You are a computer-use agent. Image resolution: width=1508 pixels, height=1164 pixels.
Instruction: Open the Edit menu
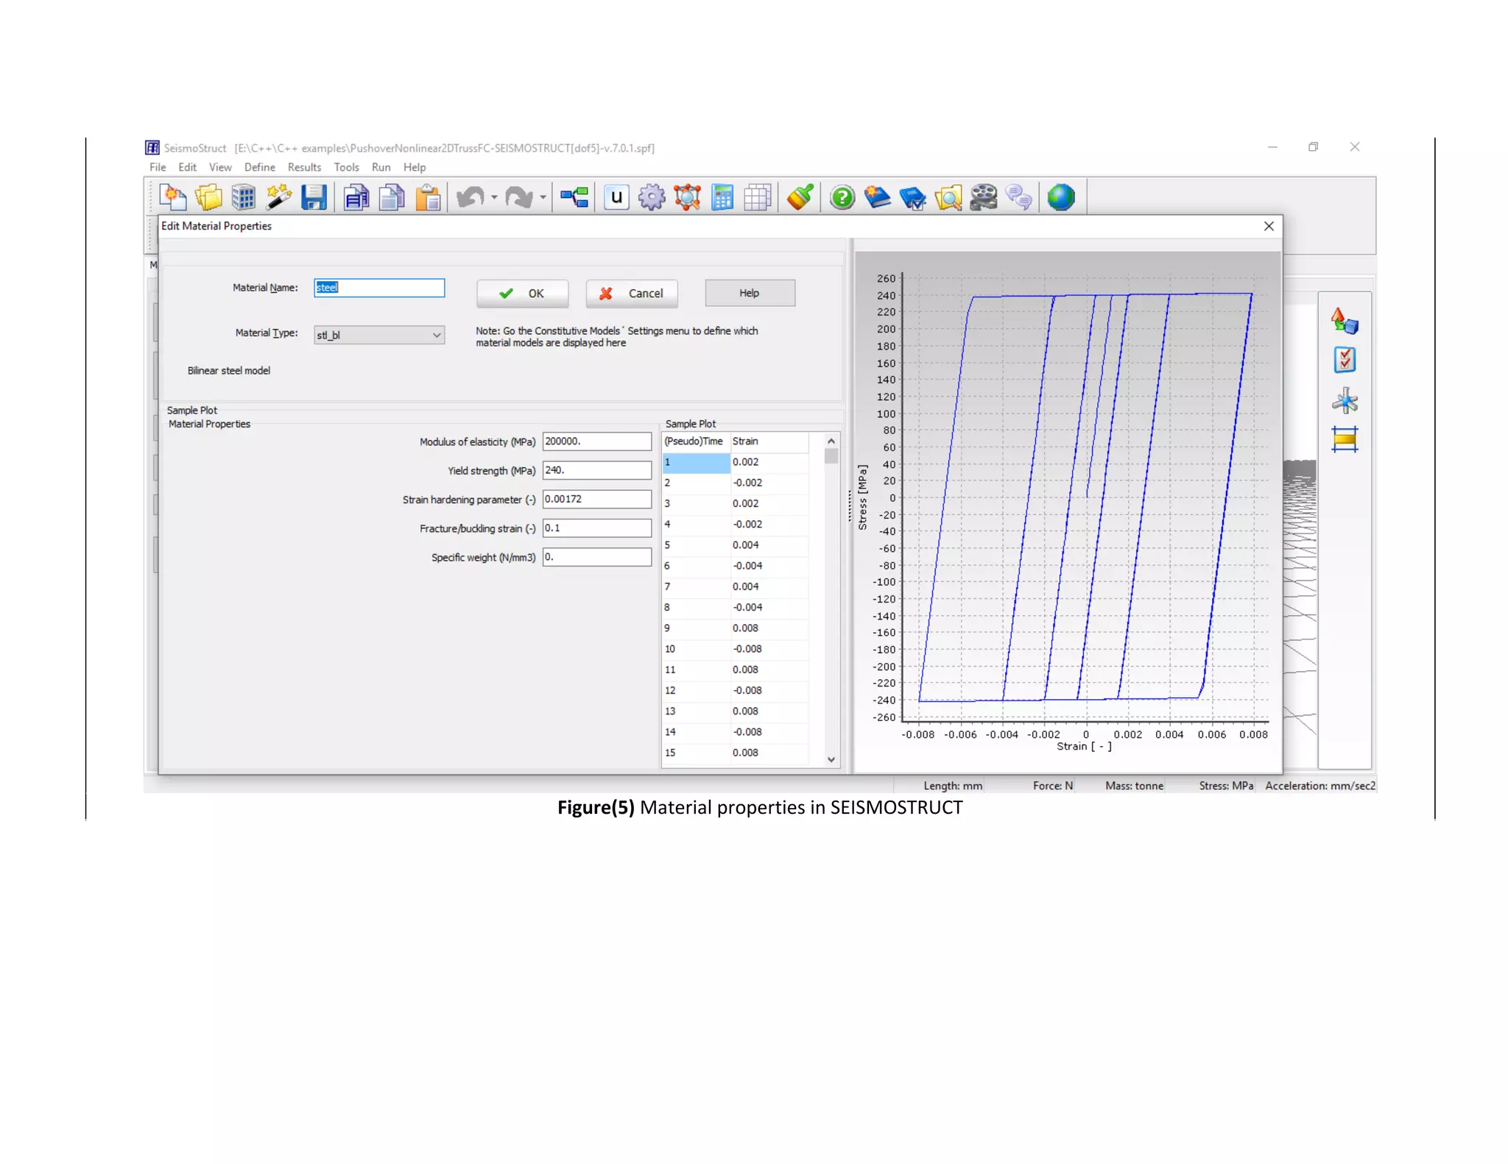(x=187, y=167)
